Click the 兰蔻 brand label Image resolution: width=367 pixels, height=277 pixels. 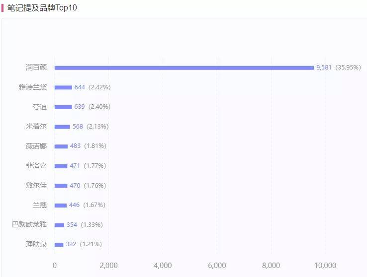(x=40, y=205)
